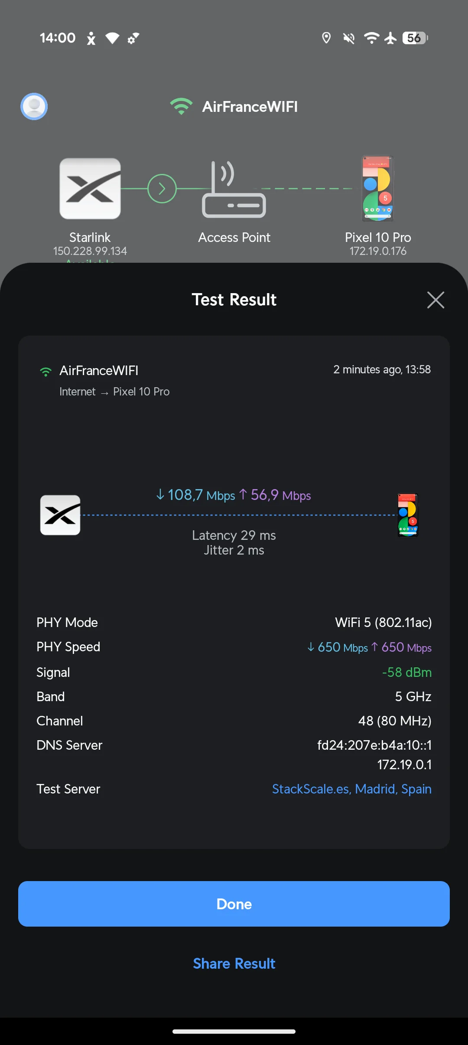Screen dimensions: 468x1045
Task: Tap the Pixel 10 Pro device icon at top
Action: tap(378, 189)
